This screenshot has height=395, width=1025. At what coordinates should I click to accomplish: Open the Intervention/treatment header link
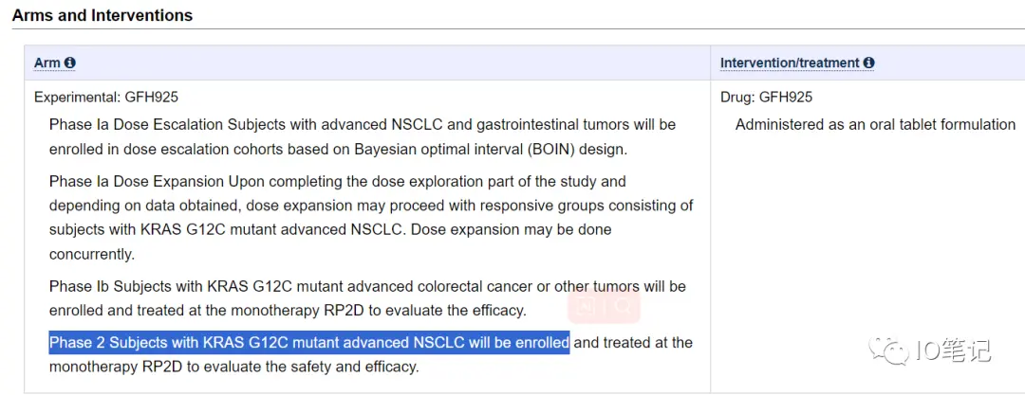[x=790, y=63]
